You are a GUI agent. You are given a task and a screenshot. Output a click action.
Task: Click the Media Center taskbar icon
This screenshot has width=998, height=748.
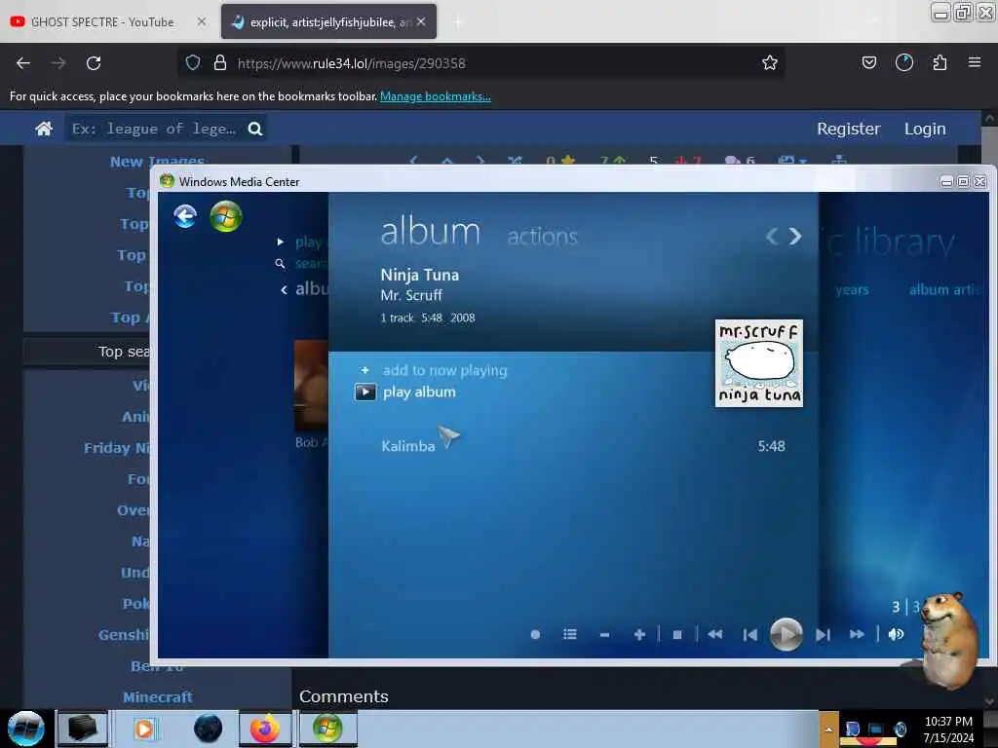[327, 729]
